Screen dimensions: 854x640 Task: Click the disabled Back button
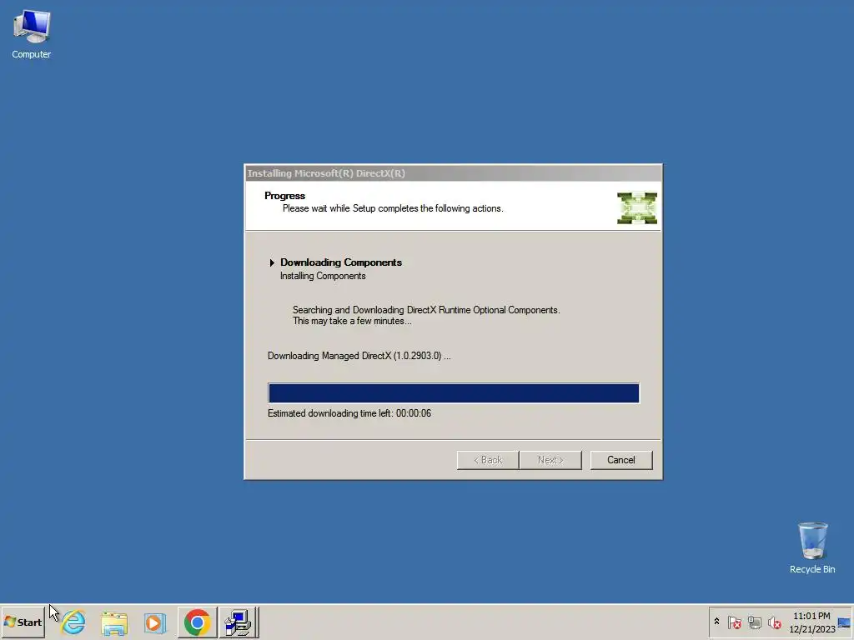click(x=487, y=460)
